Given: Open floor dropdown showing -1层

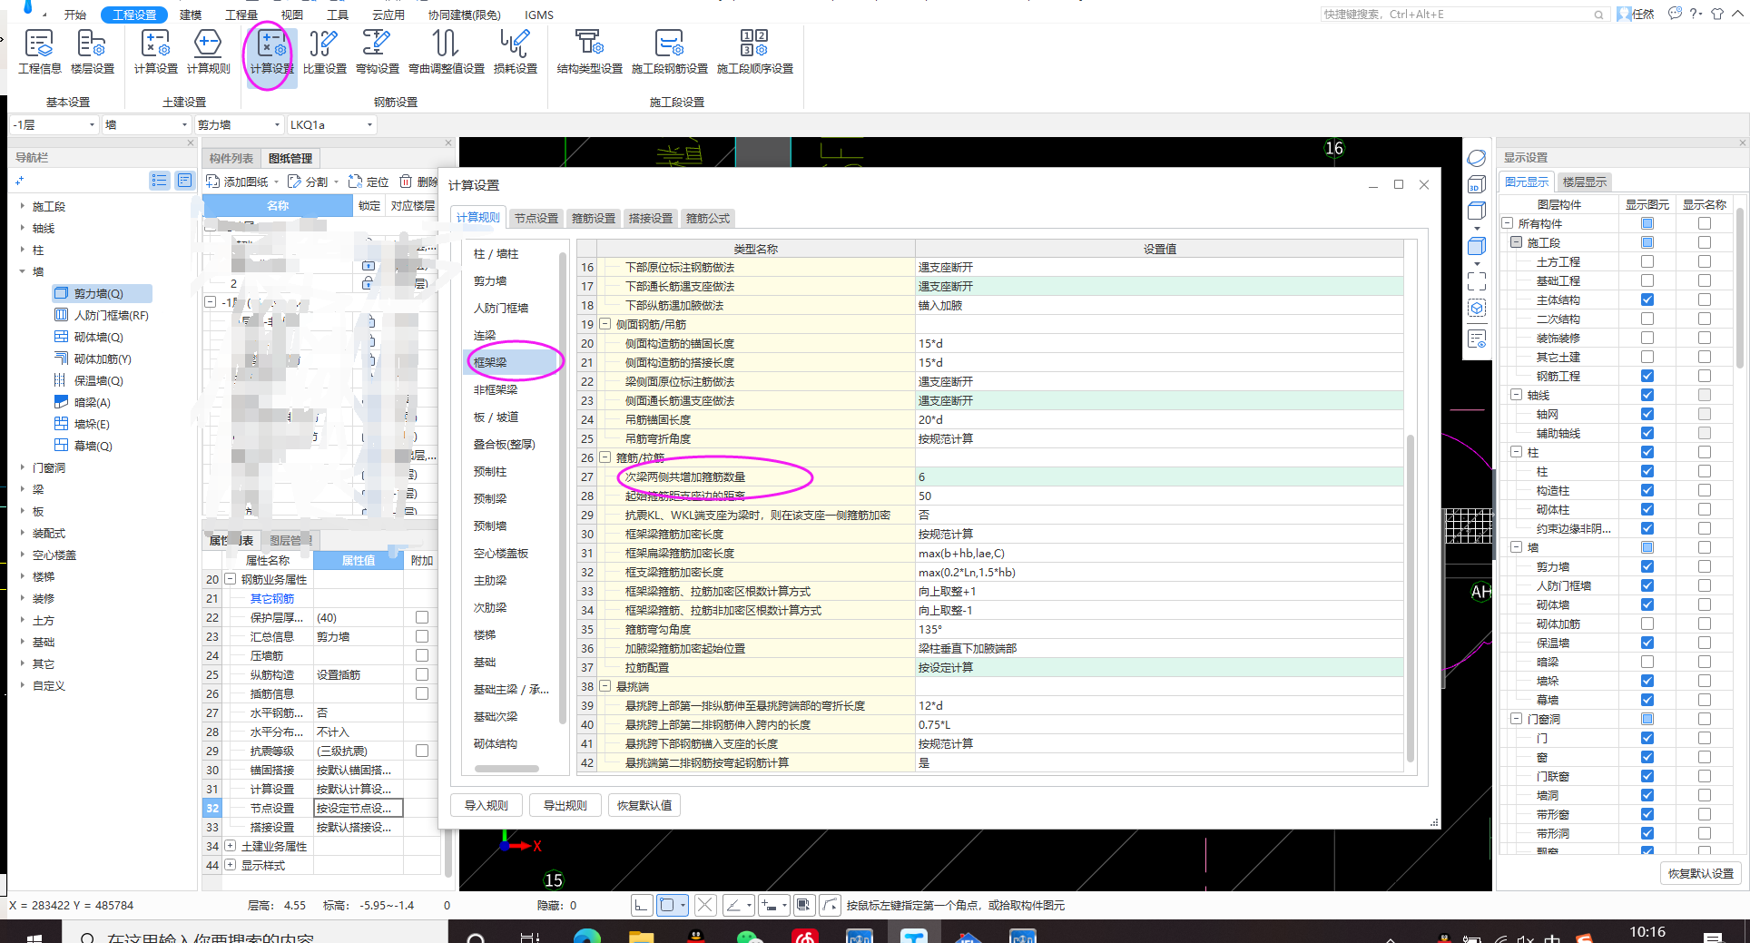Looking at the screenshot, I should [54, 124].
